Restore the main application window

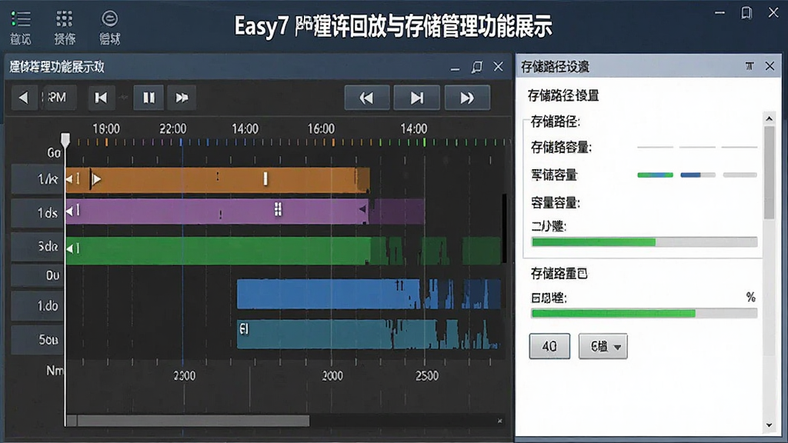point(746,12)
